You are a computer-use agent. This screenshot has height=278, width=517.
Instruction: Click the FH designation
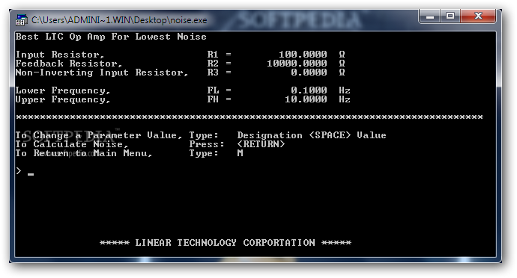pos(213,99)
